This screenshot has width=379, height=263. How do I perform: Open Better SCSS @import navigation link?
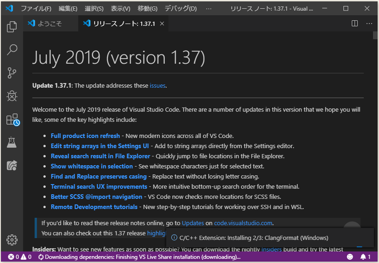pos(96,197)
